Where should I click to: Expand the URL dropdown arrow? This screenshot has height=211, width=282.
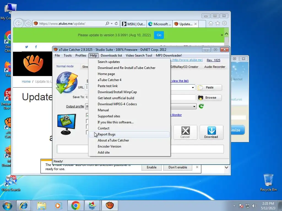click(193, 88)
